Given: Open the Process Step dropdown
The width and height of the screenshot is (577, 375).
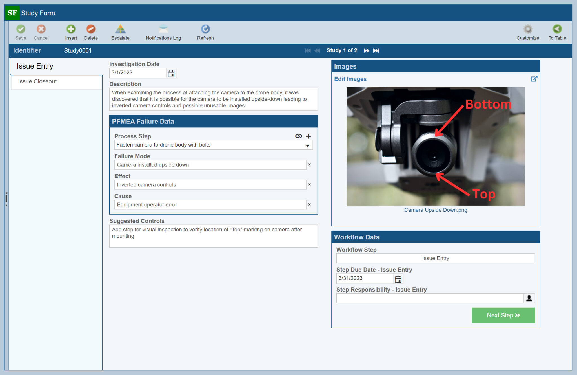Looking at the screenshot, I should [x=307, y=145].
